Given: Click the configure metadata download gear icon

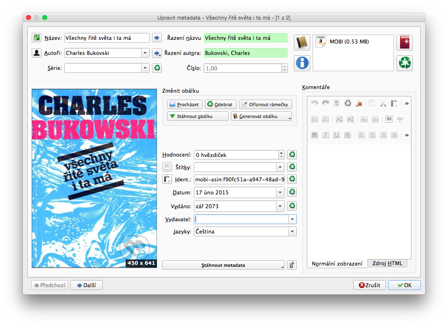Looking at the screenshot, I should click(x=291, y=265).
